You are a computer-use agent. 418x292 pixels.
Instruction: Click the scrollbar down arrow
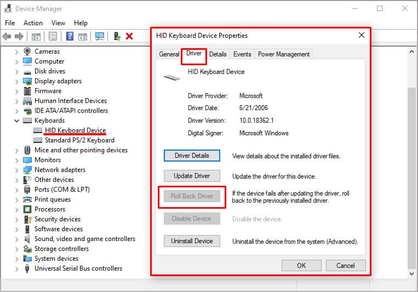411,273
